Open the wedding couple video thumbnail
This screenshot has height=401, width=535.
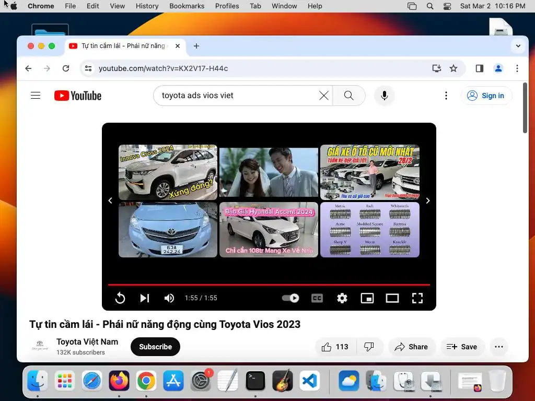269,172
